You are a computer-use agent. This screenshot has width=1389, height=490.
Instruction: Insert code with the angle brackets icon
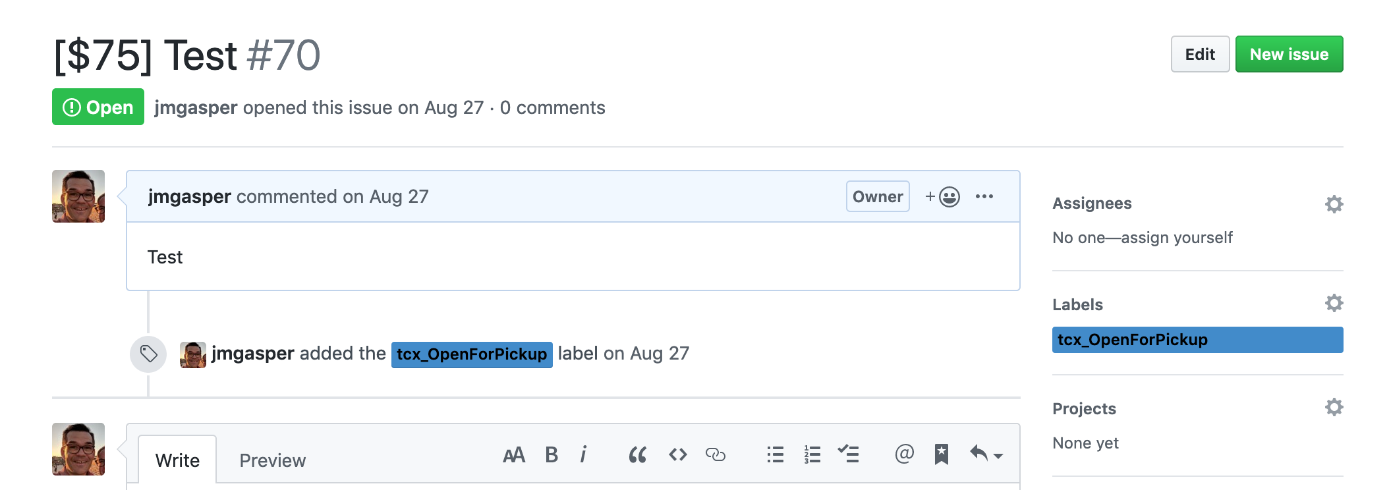coord(677,455)
